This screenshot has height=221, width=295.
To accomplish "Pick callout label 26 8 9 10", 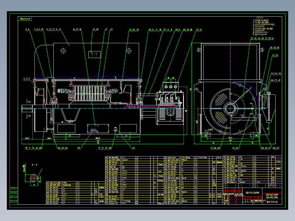I will coord(155,30).
